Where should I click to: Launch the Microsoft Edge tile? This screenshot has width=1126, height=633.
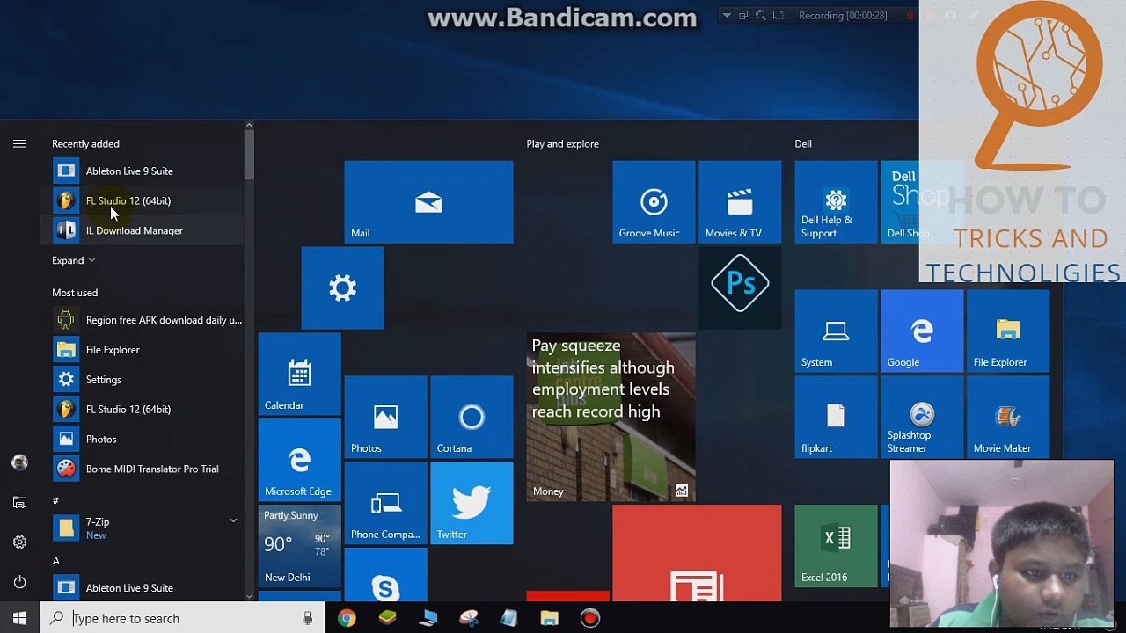click(299, 460)
